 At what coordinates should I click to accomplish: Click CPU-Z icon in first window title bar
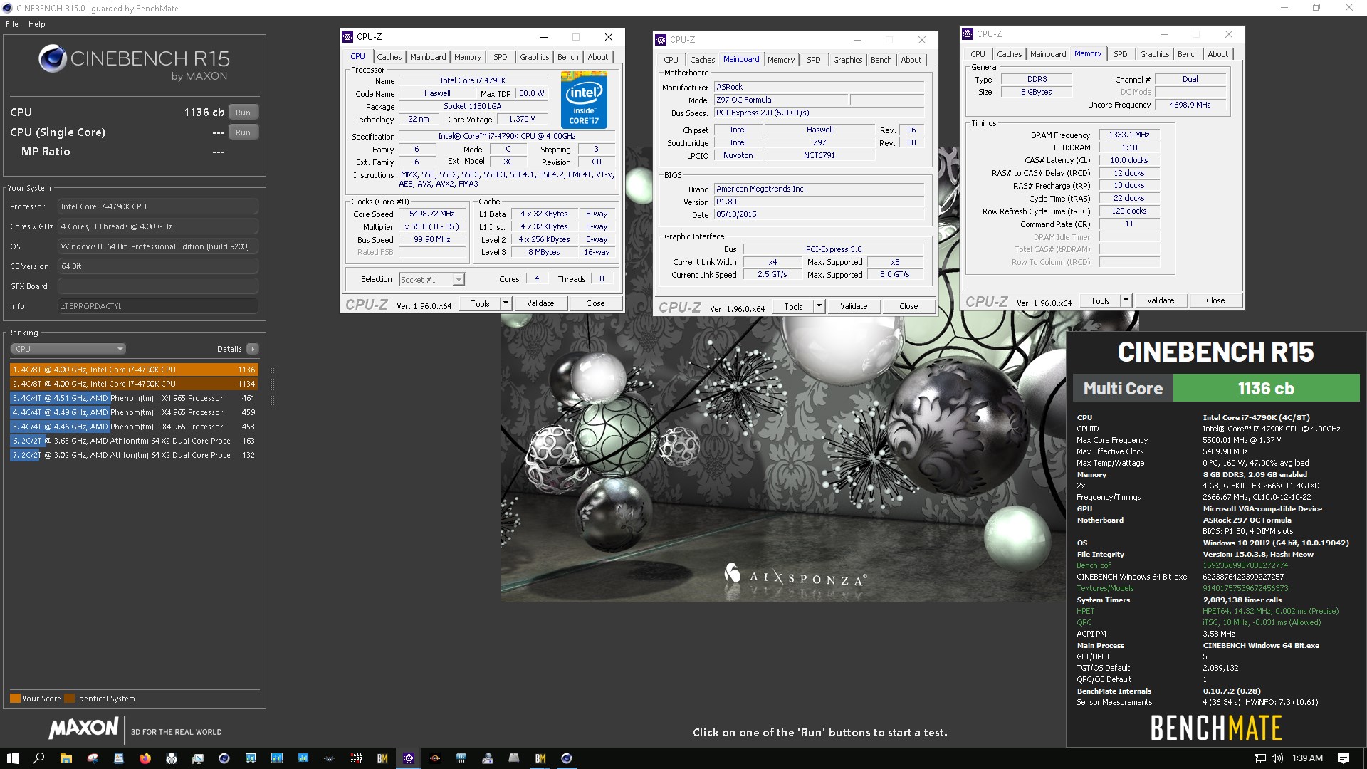click(347, 37)
